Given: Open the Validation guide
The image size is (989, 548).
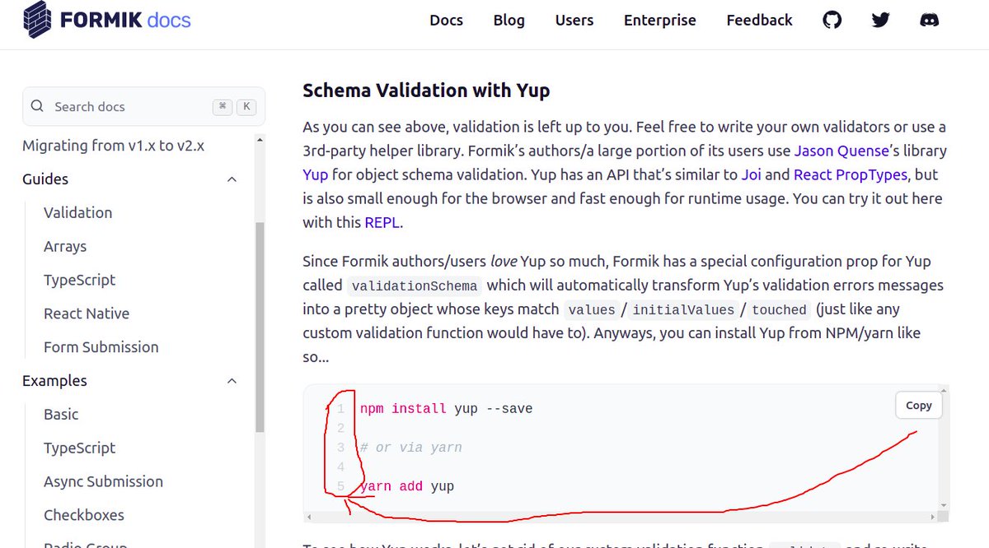Looking at the screenshot, I should coord(77,212).
